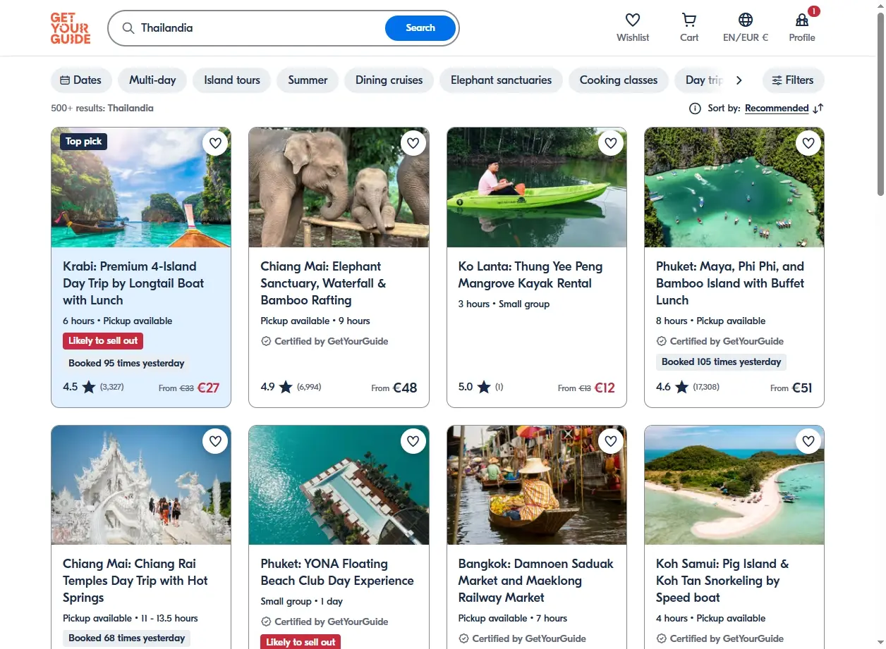The height and width of the screenshot is (649, 886).
Task: Wishlist the Ko Lanta Kayak Rental
Action: [611, 143]
